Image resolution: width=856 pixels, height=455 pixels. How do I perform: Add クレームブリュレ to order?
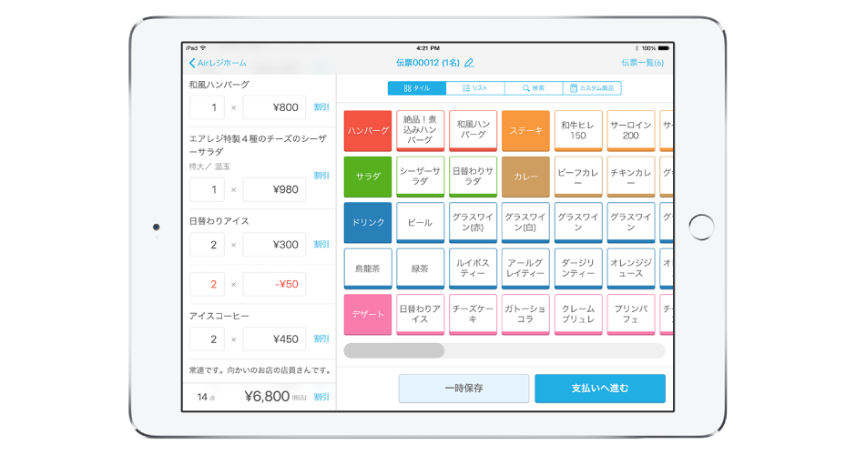(x=578, y=314)
